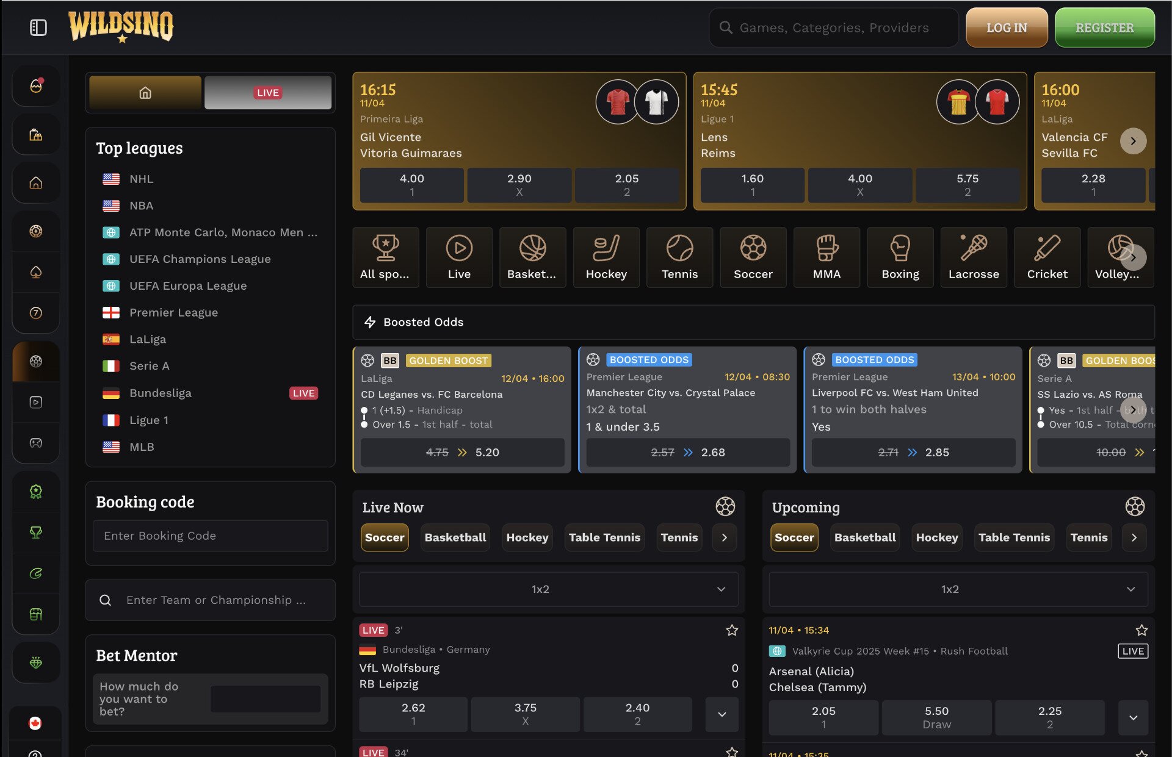Open the MMA sports category
1172x757 pixels.
pyautogui.click(x=827, y=257)
